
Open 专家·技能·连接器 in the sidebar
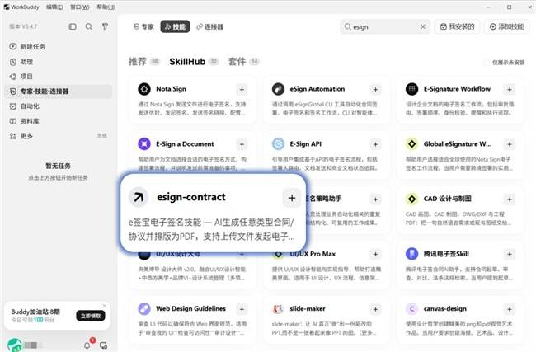(58, 92)
